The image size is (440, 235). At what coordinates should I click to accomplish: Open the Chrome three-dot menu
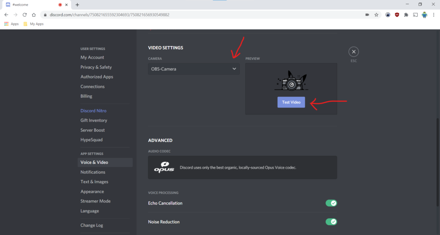[434, 15]
